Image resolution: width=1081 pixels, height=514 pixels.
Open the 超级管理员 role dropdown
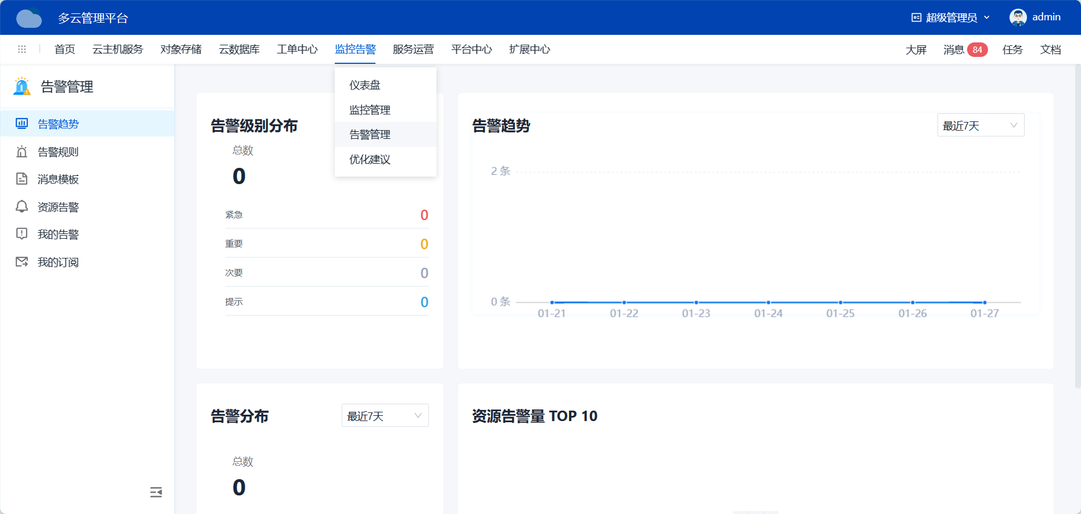click(950, 17)
